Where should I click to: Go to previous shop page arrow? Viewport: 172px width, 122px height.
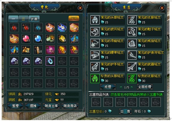coord(121,87)
